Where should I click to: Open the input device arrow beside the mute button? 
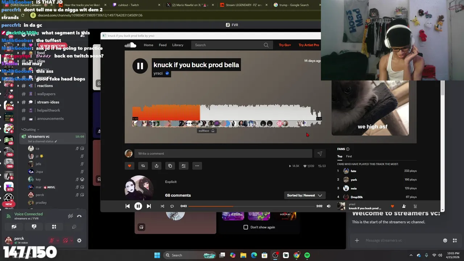58,240
